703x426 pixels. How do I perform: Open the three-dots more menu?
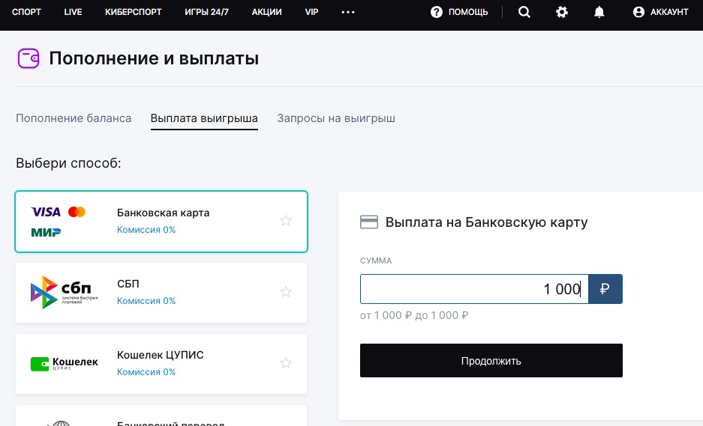[x=348, y=12]
